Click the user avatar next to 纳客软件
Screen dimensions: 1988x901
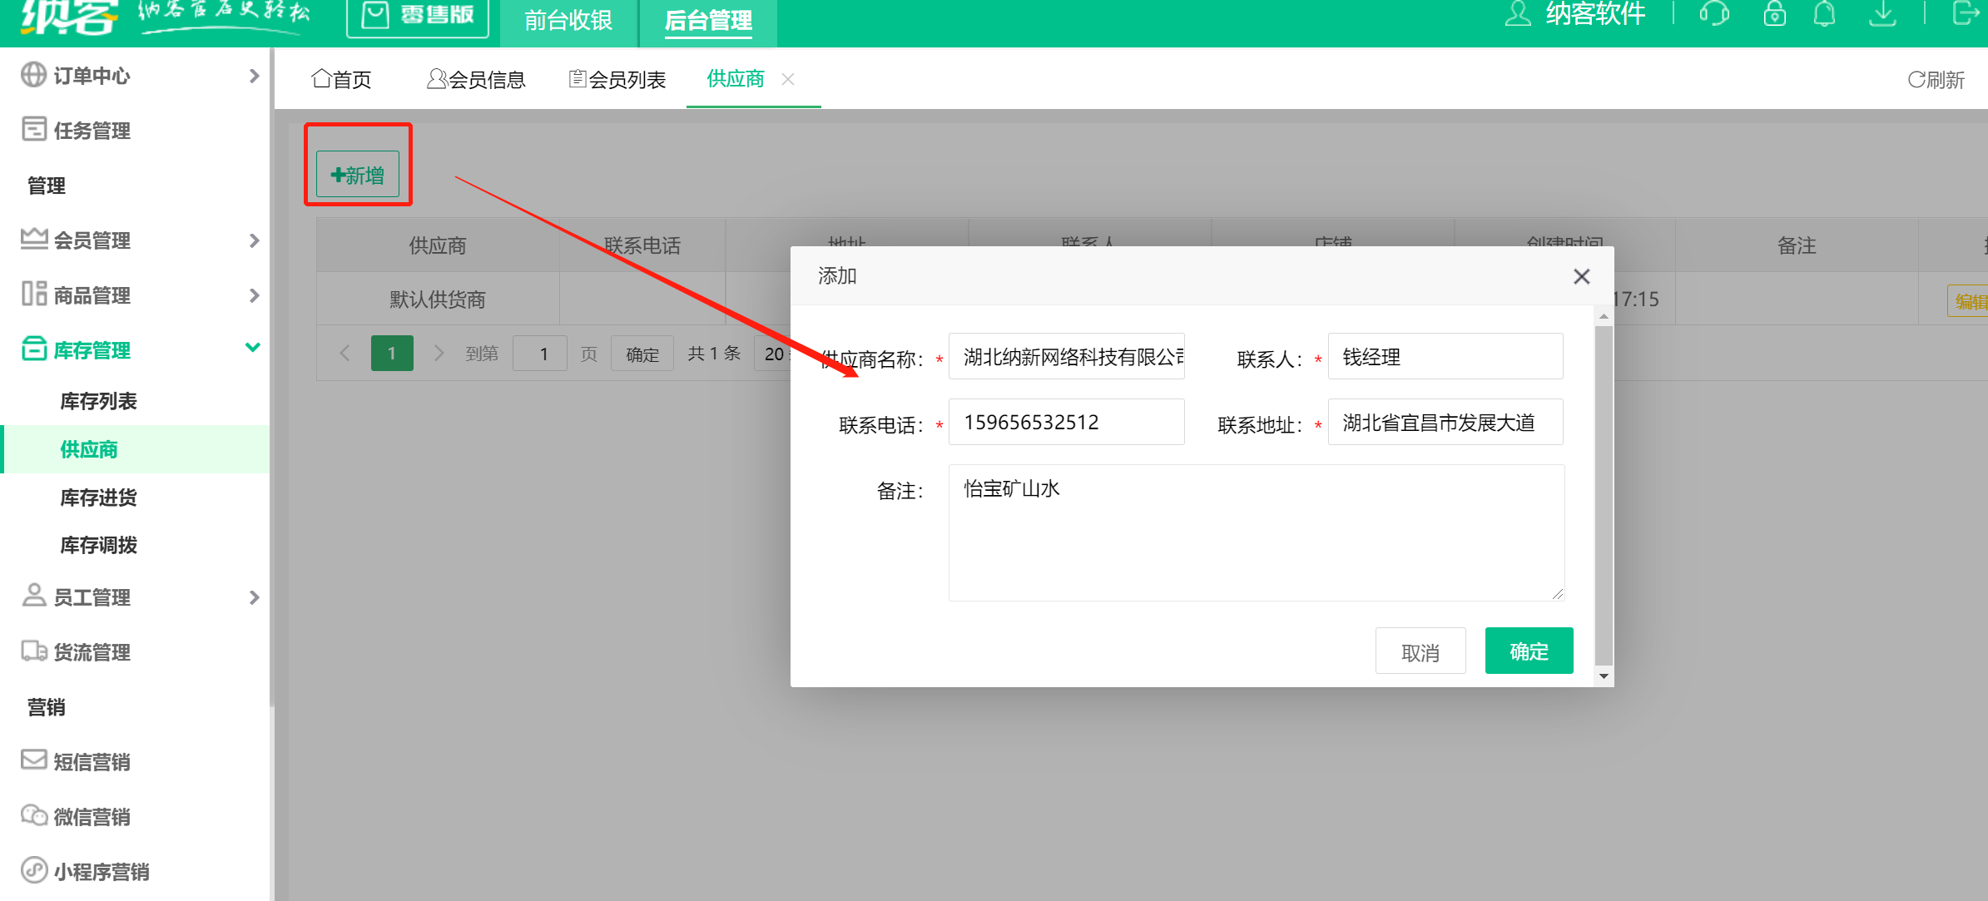(1517, 13)
